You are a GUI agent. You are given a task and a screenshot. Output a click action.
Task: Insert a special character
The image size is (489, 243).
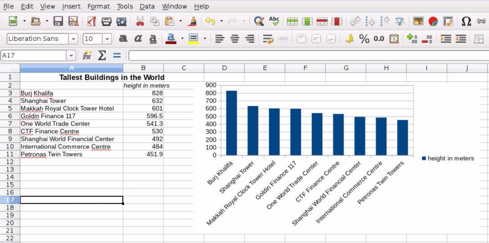pyautogui.click(x=466, y=21)
